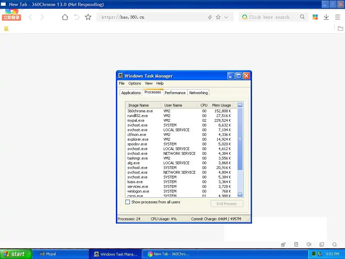Select the alg.exe process row
Image resolution: width=345 pixels, height=259 pixels.
[181, 163]
